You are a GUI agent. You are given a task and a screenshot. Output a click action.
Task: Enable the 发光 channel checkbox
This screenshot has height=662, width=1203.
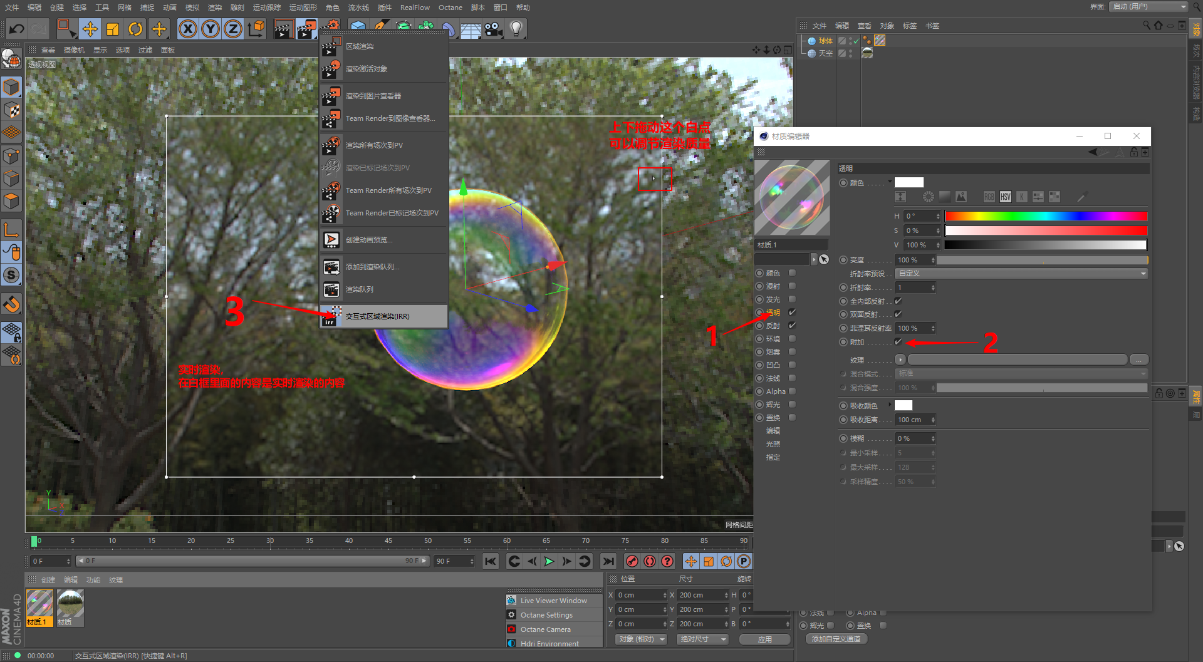click(792, 299)
